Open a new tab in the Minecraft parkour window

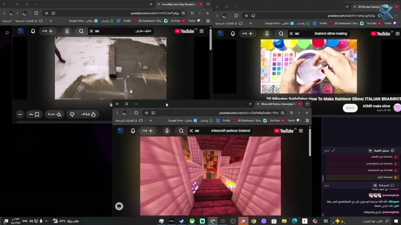(250, 104)
